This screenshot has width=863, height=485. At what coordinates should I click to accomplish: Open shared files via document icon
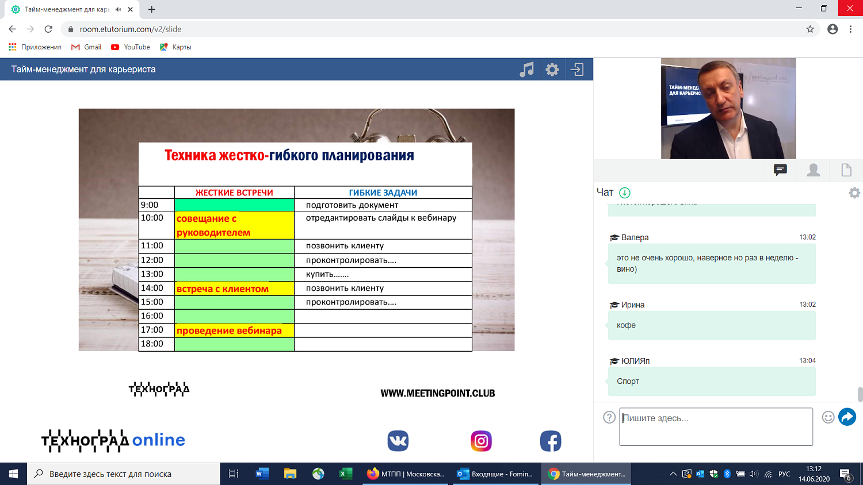tap(846, 170)
